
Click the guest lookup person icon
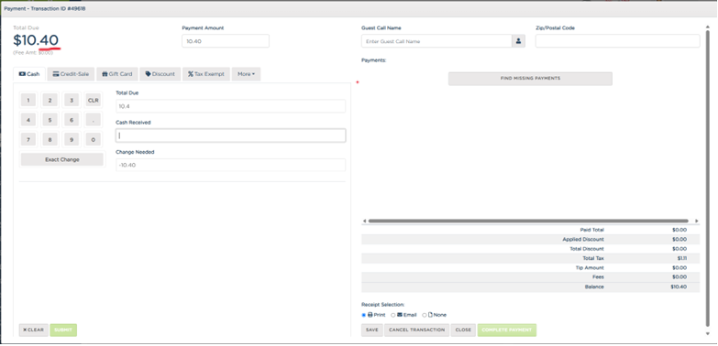pyautogui.click(x=518, y=41)
